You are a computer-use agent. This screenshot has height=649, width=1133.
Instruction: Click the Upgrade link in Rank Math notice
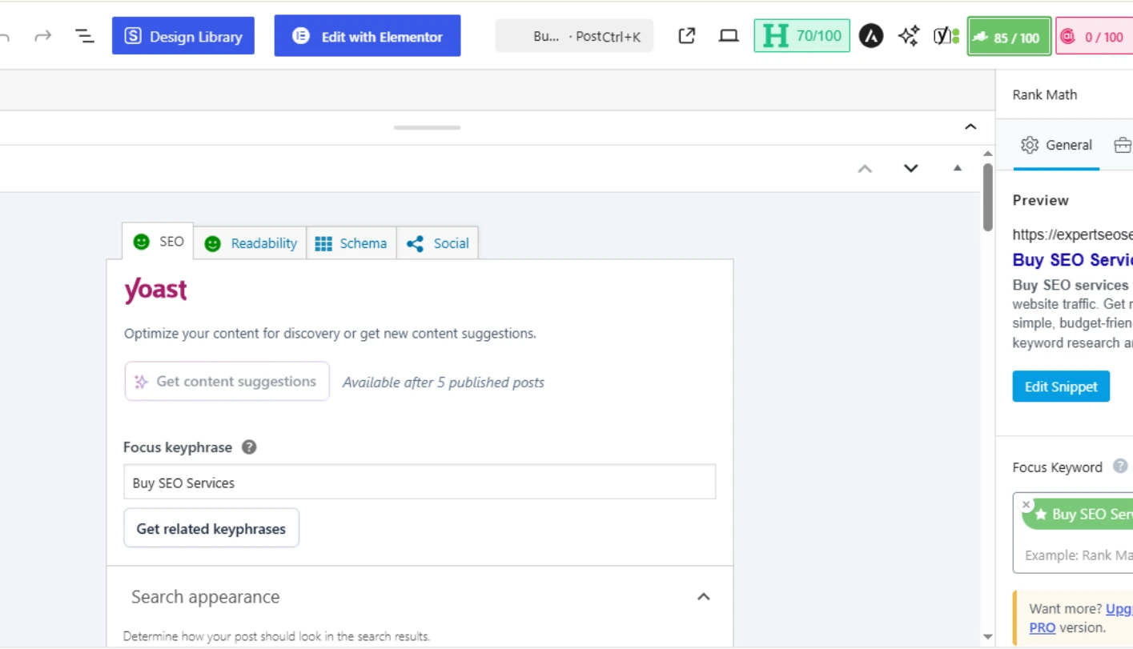click(1119, 608)
